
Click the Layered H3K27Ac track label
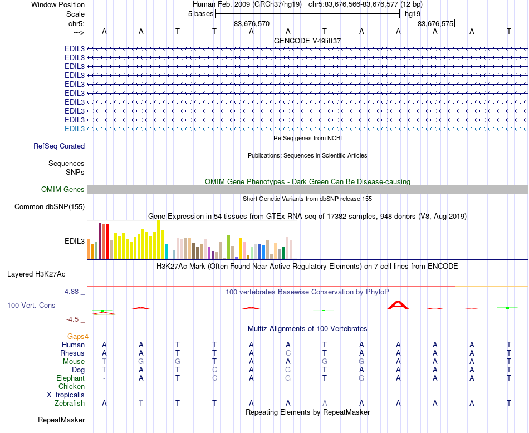[36, 274]
